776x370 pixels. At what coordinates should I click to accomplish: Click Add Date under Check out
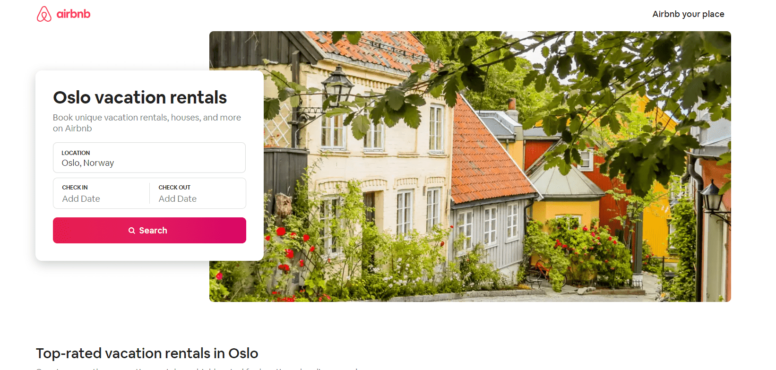[178, 199]
